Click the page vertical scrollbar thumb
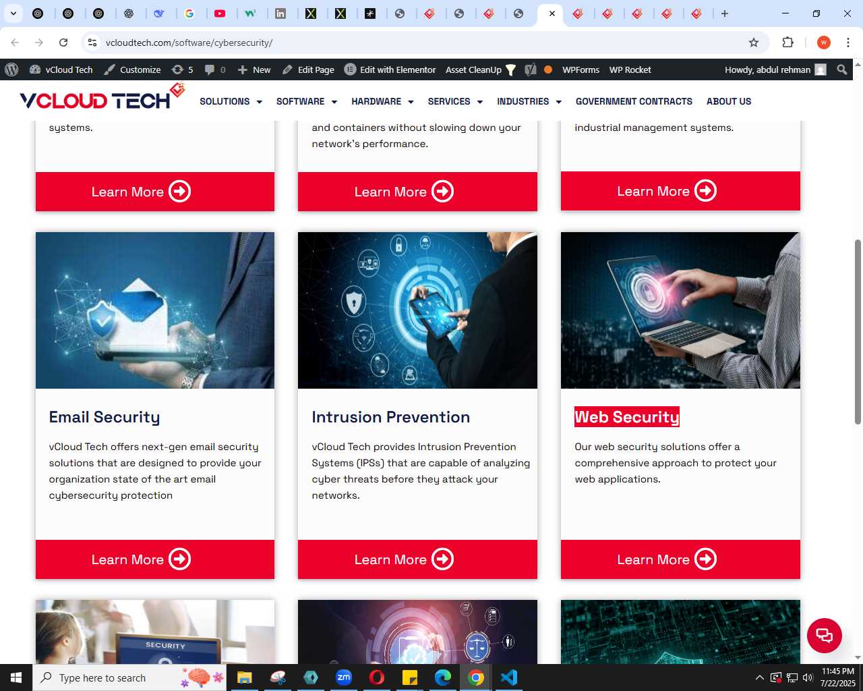863x691 pixels. [858, 332]
